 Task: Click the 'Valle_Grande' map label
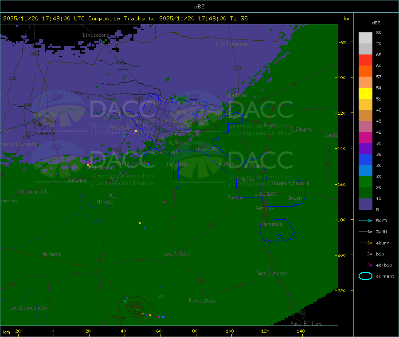[132, 163]
